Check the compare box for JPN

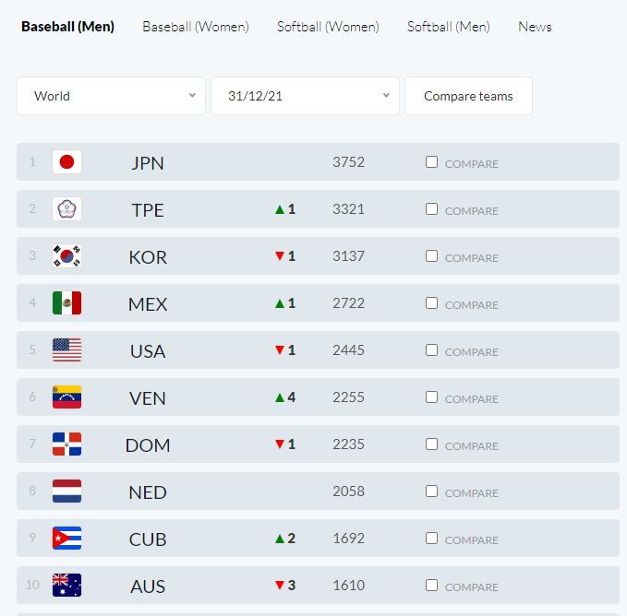[x=431, y=162]
